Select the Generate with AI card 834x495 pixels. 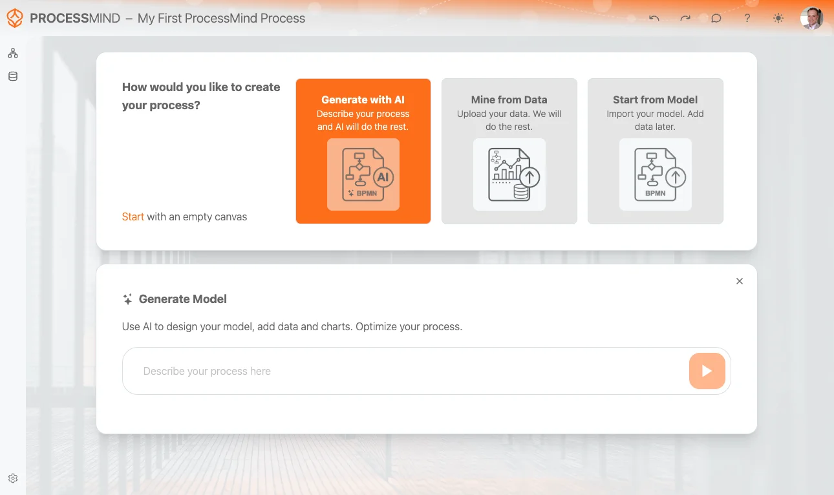tap(363, 151)
